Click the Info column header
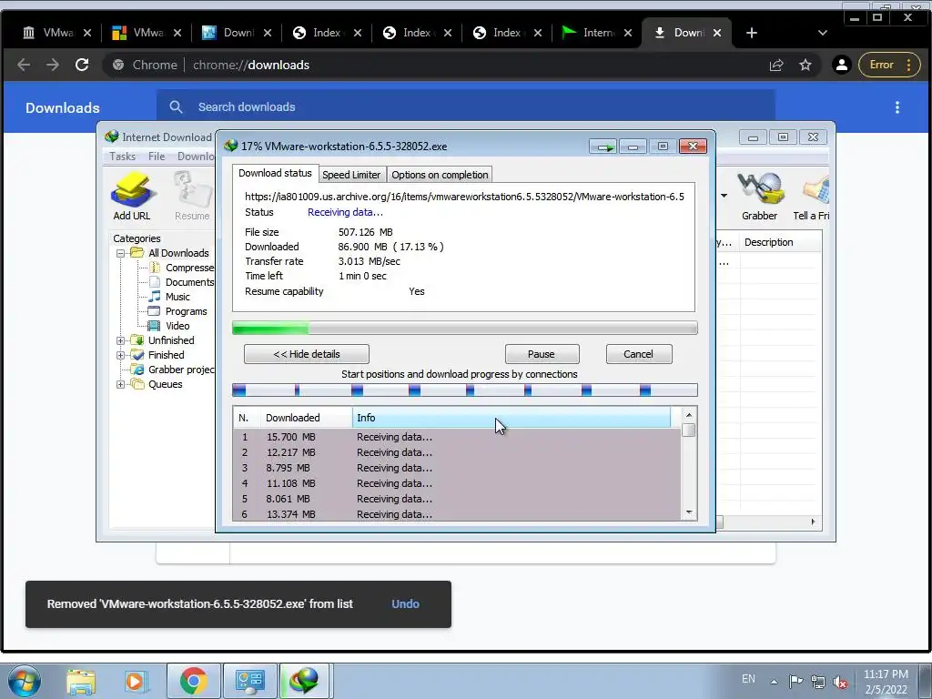The height and width of the screenshot is (699, 932). pyautogui.click(x=512, y=418)
